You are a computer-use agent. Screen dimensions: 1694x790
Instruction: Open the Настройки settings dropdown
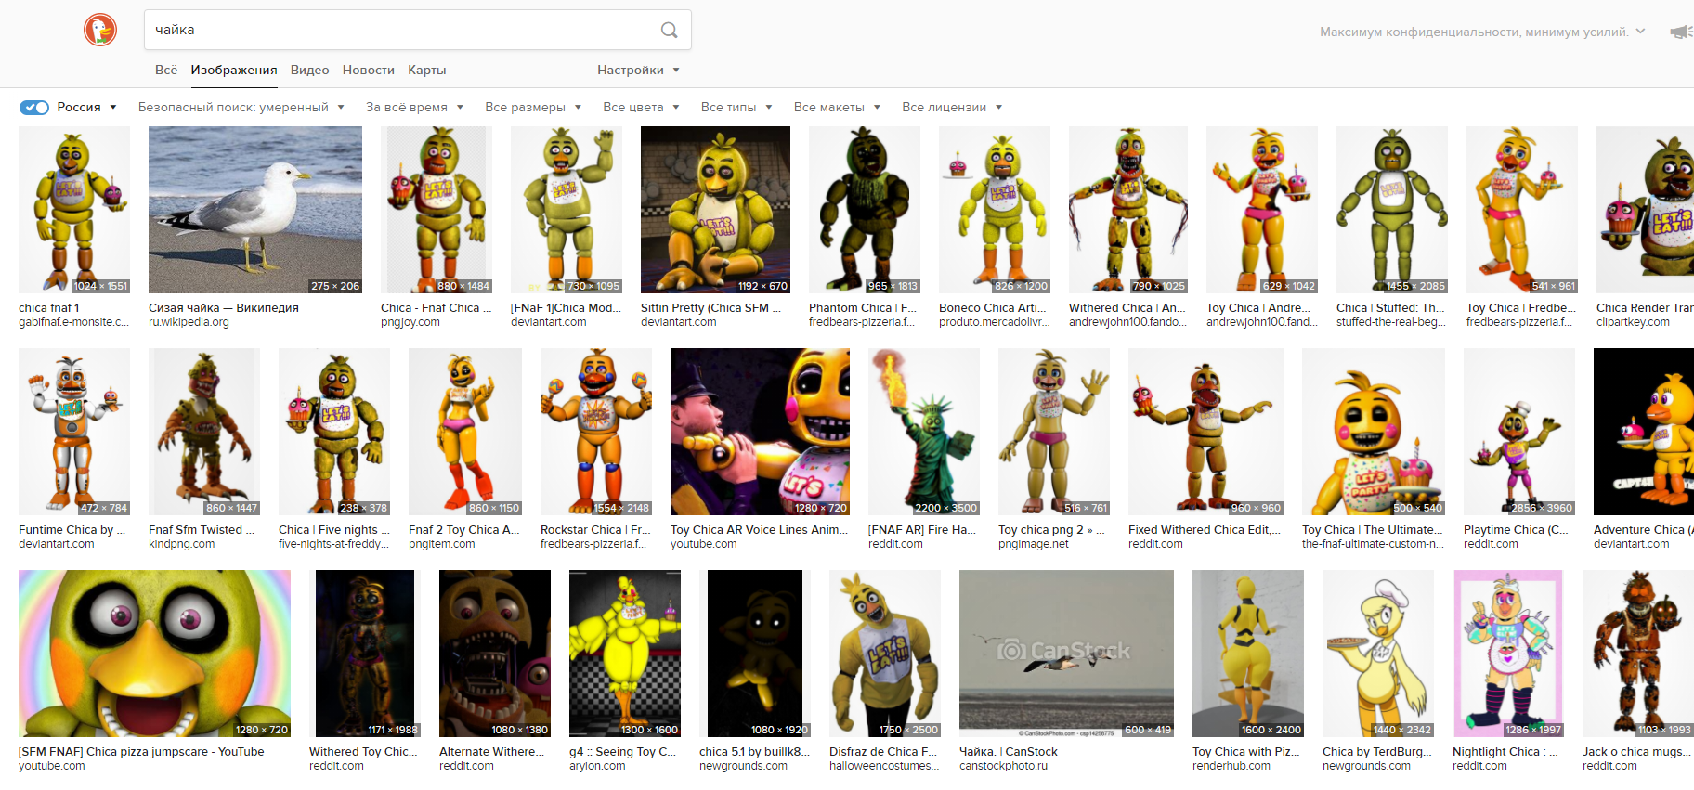(x=638, y=70)
